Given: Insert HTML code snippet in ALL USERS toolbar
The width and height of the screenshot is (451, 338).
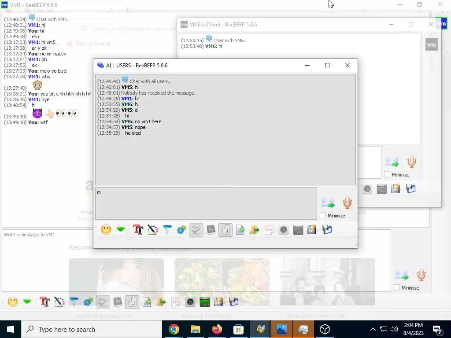Looking at the screenshot, I should [269, 230].
